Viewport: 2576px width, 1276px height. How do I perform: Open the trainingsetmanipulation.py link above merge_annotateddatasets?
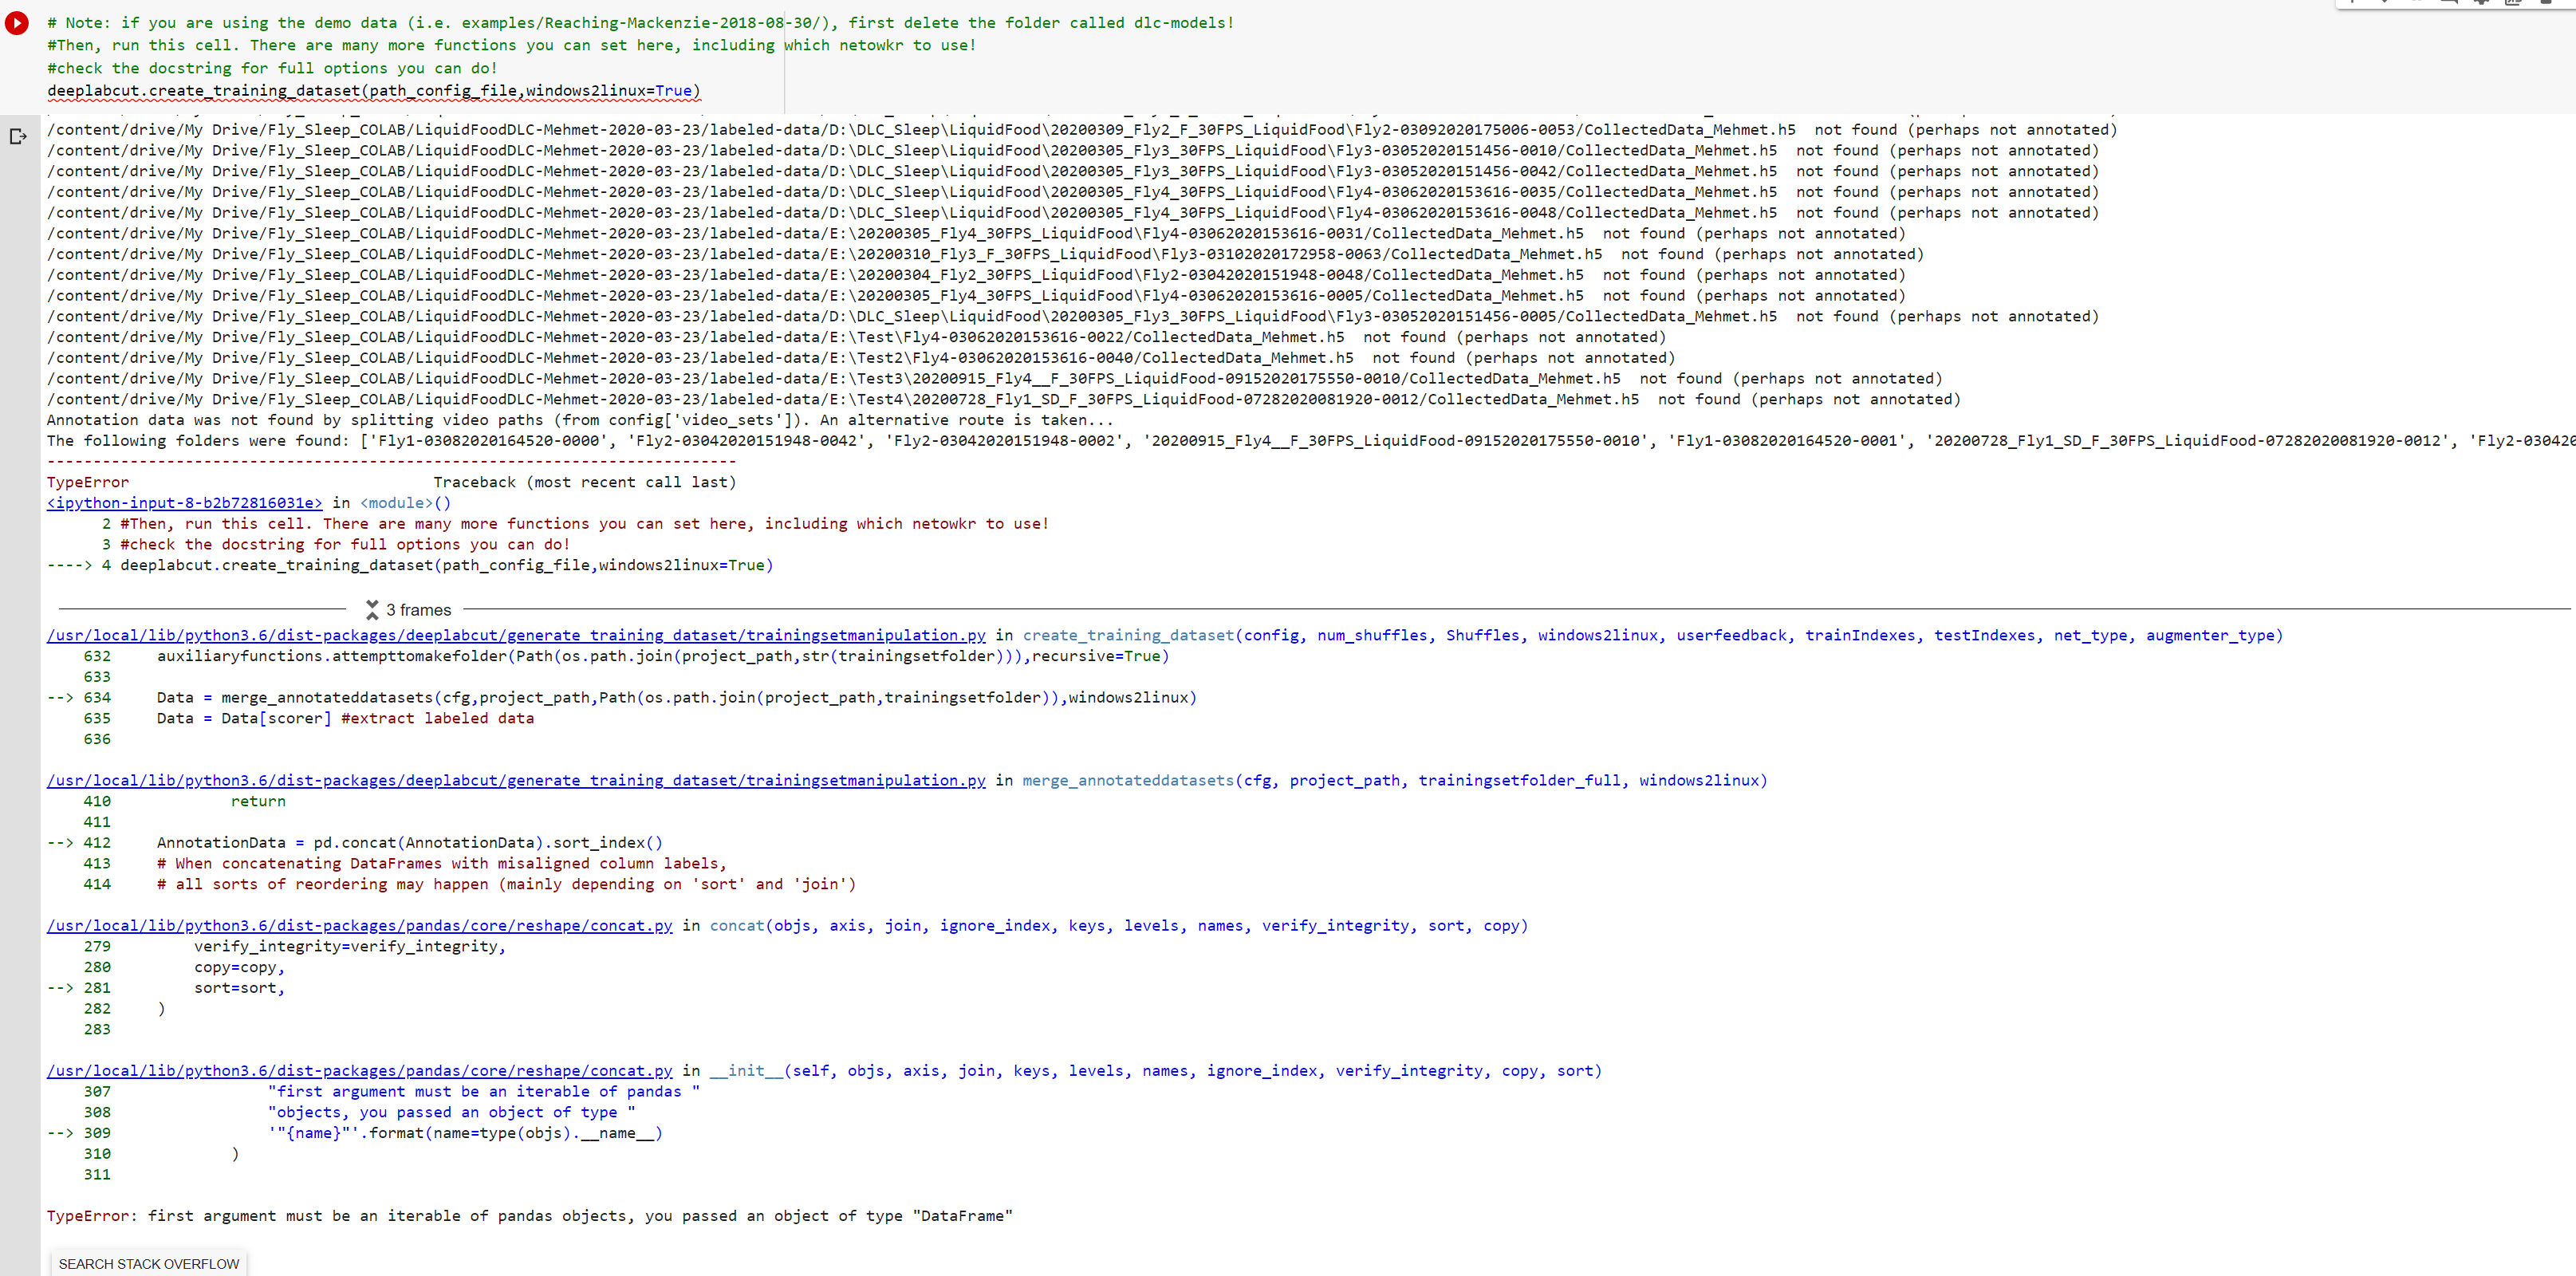[x=516, y=781]
